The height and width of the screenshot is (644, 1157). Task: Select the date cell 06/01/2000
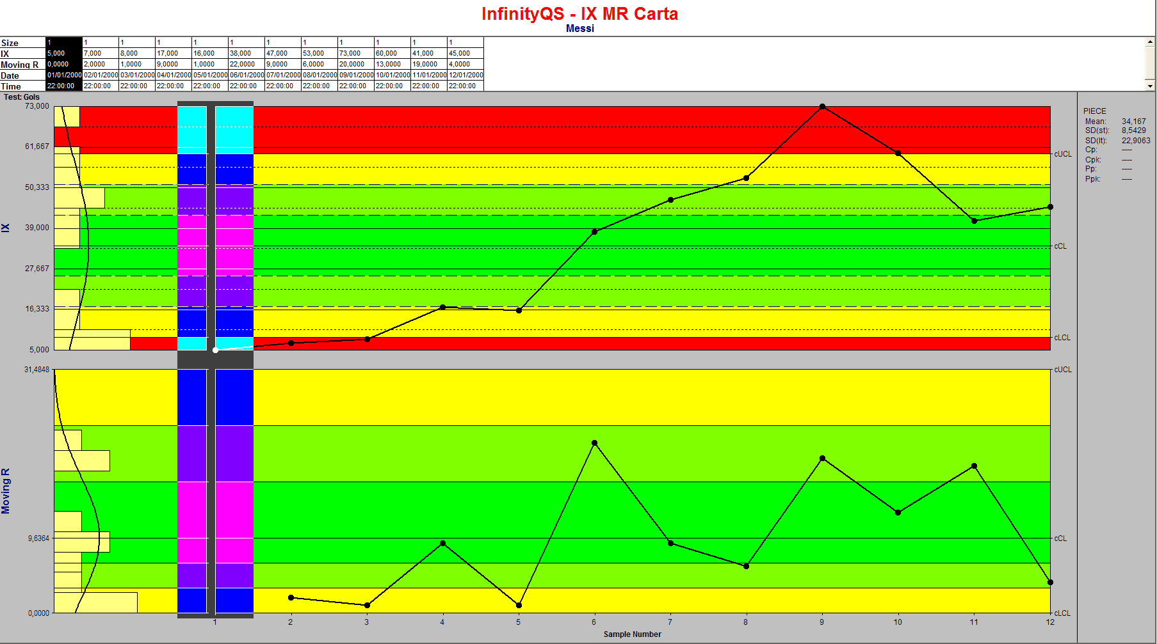(247, 75)
